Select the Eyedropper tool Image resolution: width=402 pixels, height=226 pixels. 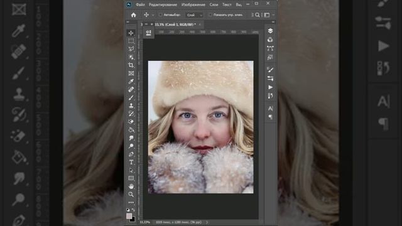(x=131, y=82)
